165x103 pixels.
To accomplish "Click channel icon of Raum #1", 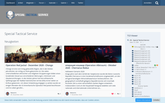I will pyautogui.click(x=133, y=76).
